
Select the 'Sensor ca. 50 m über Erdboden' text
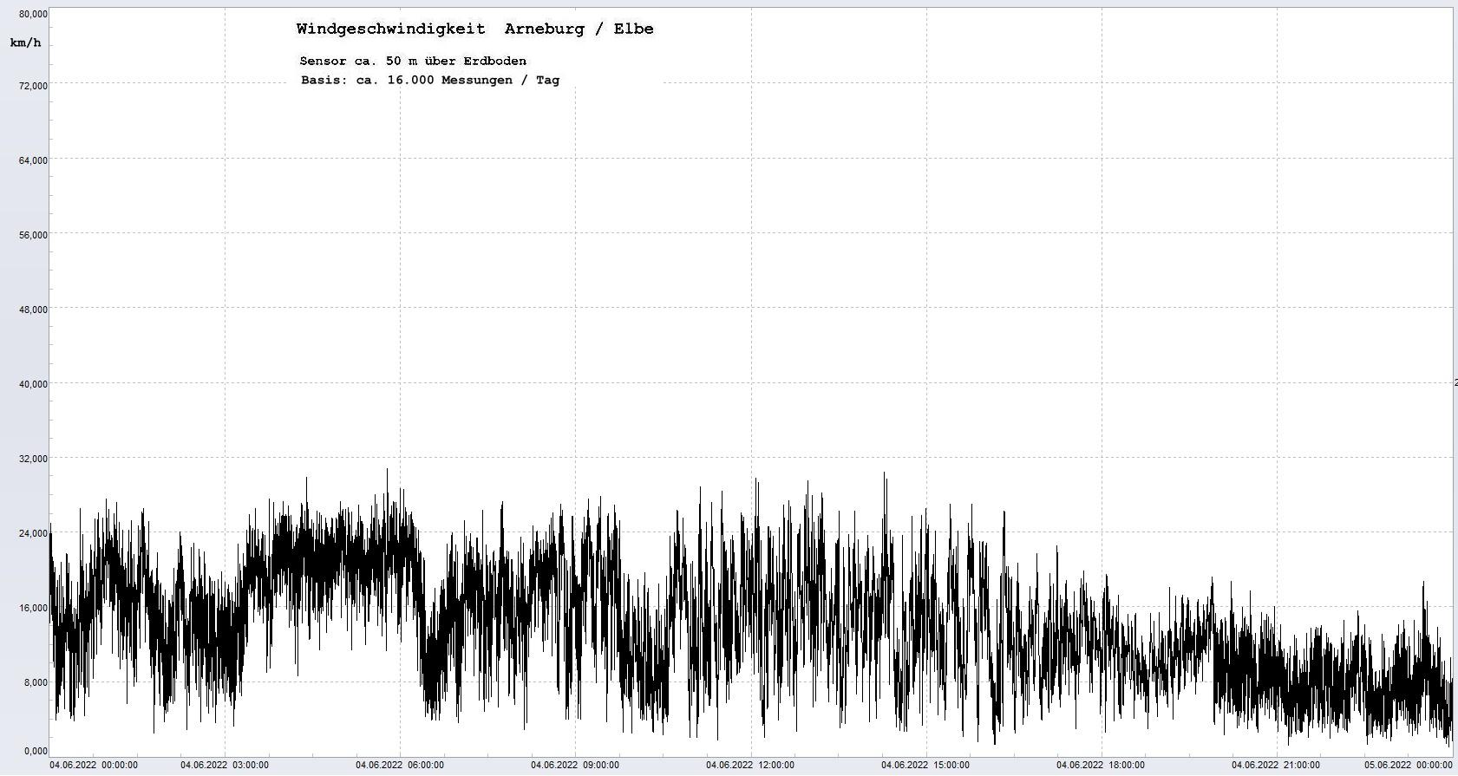(413, 61)
